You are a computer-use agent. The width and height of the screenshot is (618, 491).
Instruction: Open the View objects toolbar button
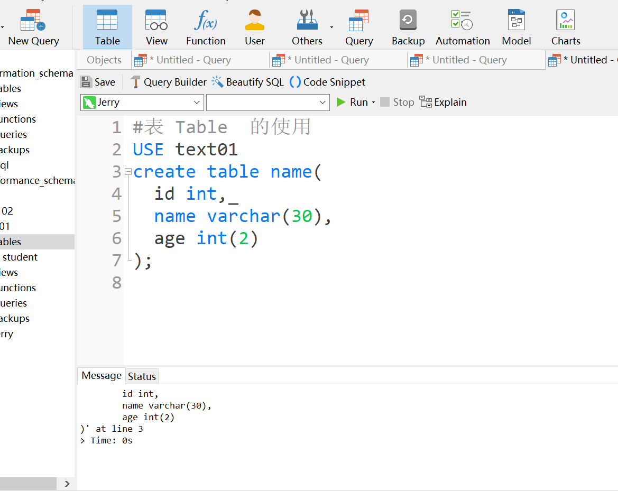156,27
